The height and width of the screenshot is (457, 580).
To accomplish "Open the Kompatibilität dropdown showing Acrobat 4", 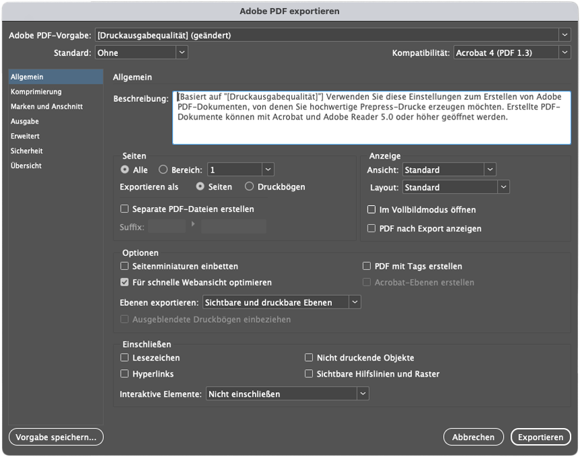I will 512,53.
